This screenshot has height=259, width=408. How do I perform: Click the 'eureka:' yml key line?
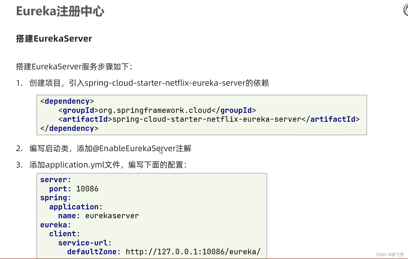tap(56, 225)
